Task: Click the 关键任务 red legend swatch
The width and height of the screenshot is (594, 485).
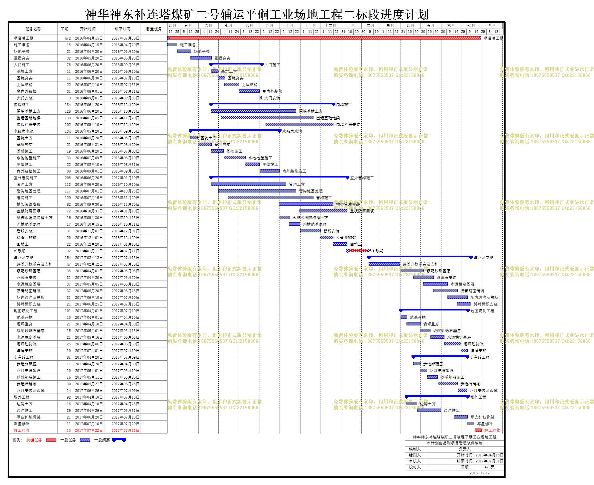Action: pos(51,440)
